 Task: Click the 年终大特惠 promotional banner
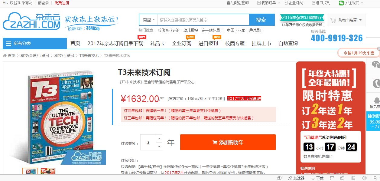click(x=330, y=118)
